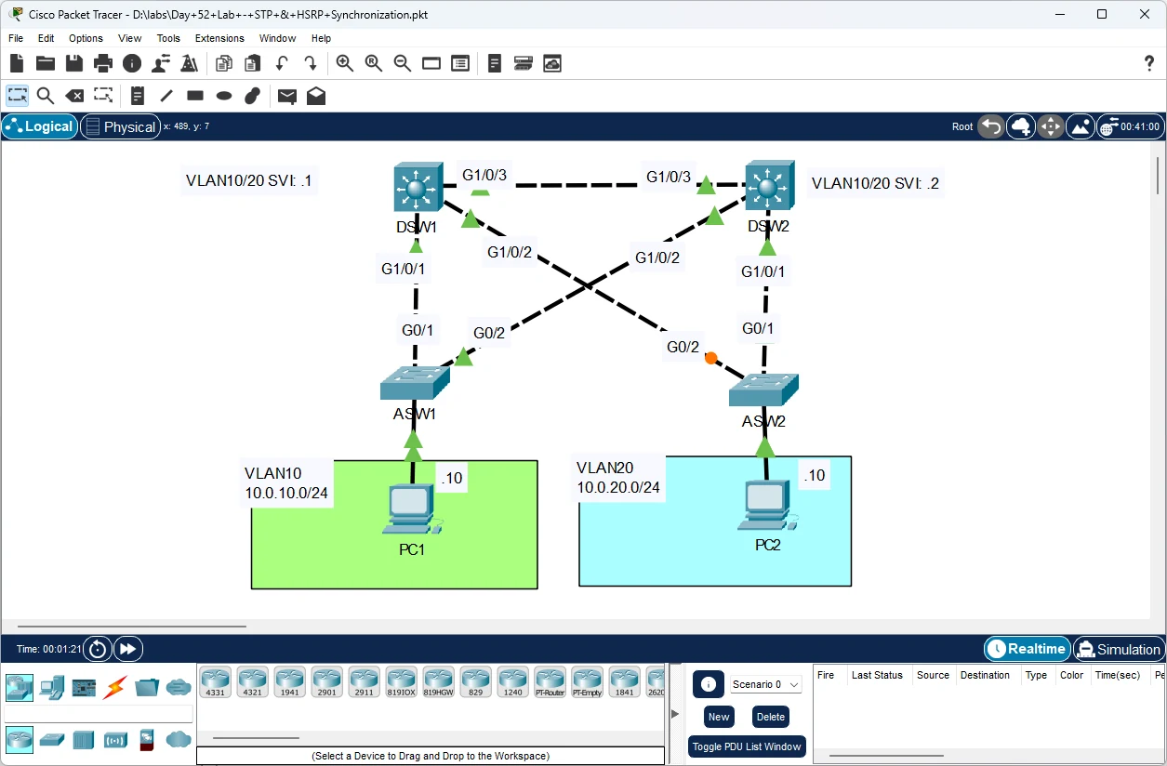The height and width of the screenshot is (766, 1167).
Task: Click the scenario info button
Action: 708,684
